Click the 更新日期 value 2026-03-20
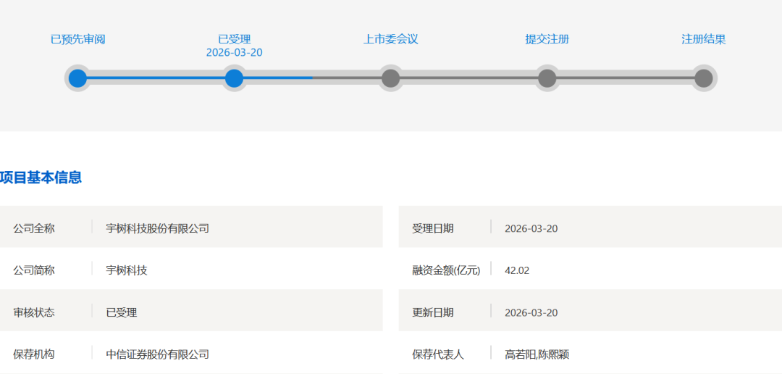The height and width of the screenshot is (374, 782). tap(531, 312)
